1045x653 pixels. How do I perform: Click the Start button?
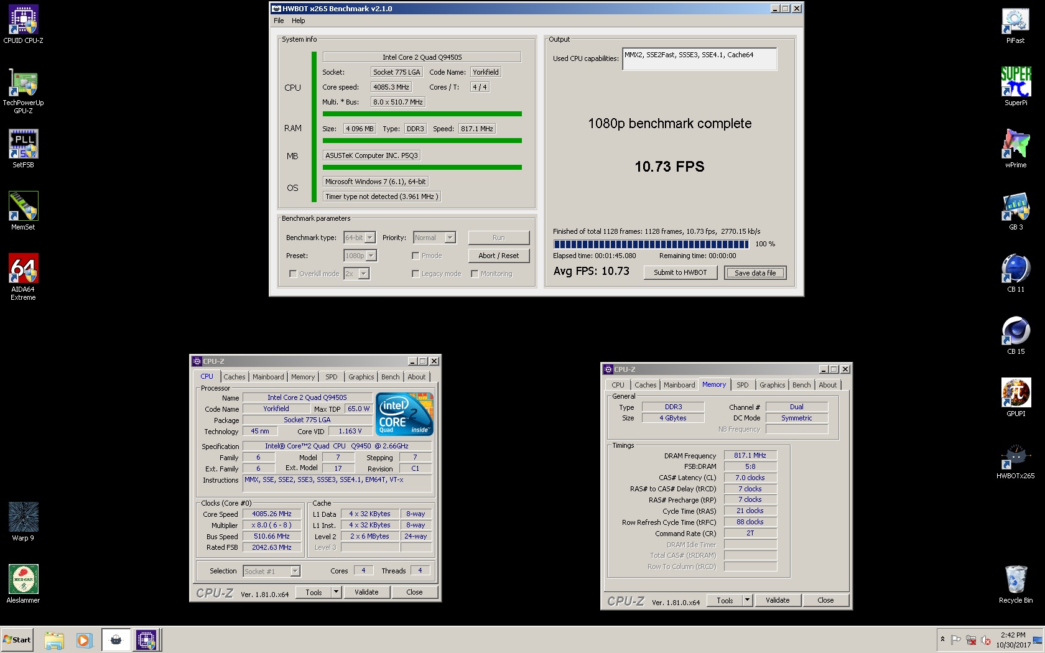click(17, 640)
